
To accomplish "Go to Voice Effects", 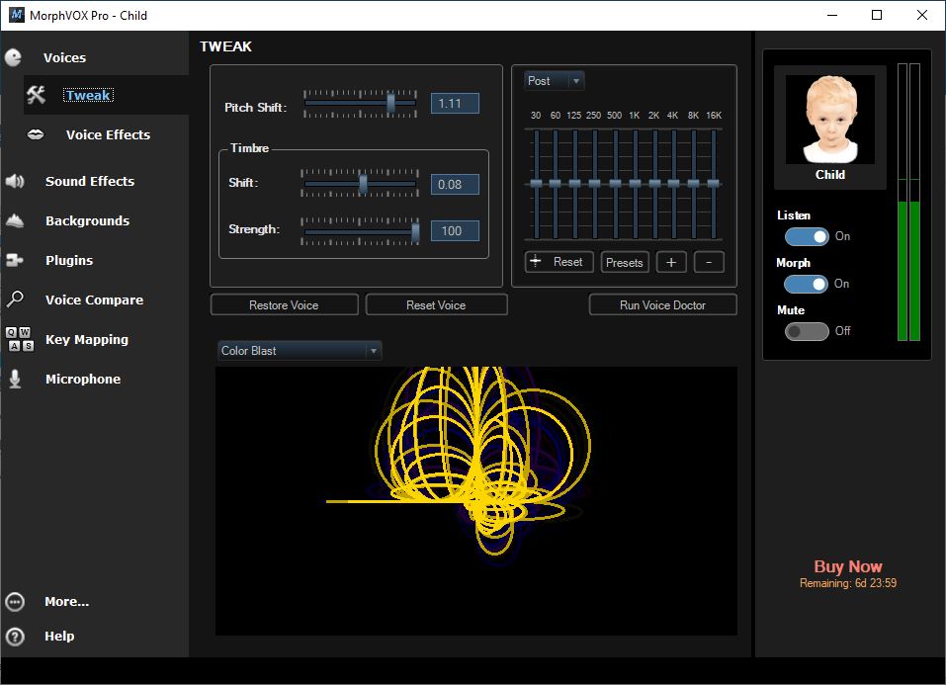I will click(108, 134).
